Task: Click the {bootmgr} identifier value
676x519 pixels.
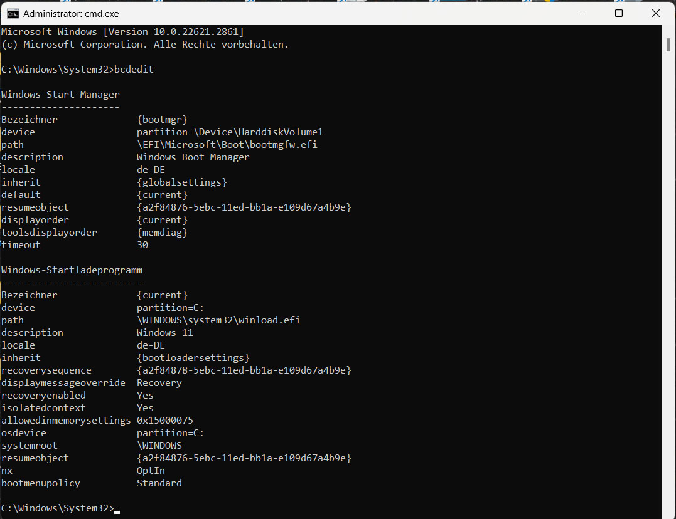Action: pyautogui.click(x=162, y=120)
